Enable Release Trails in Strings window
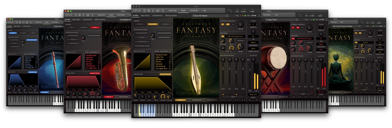Viewport: 392px width, 128px height. (165, 74)
